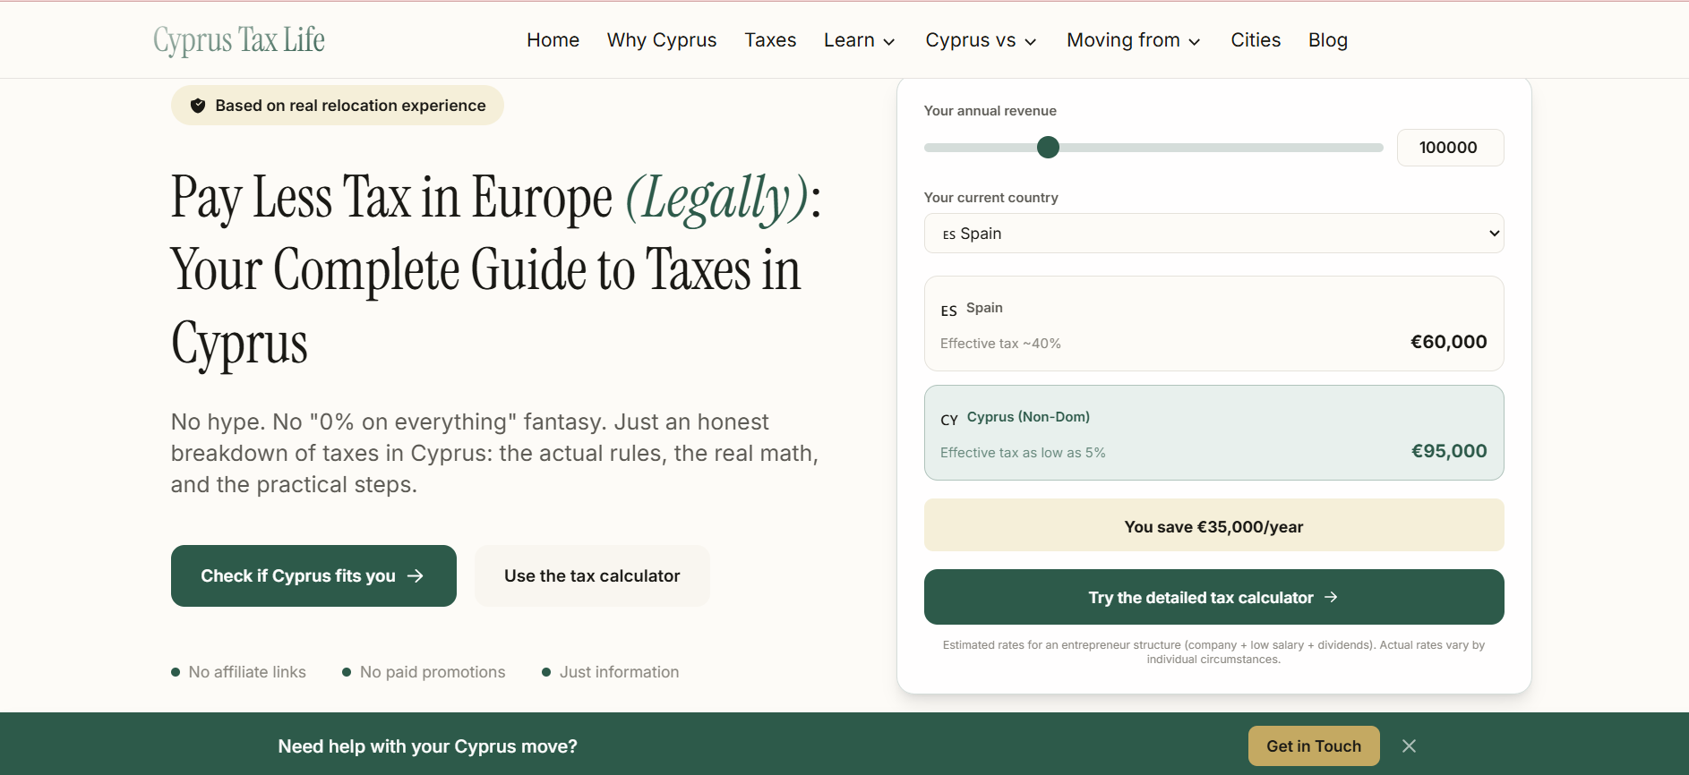
Task: Open the Why Cyprus page
Action: (662, 40)
